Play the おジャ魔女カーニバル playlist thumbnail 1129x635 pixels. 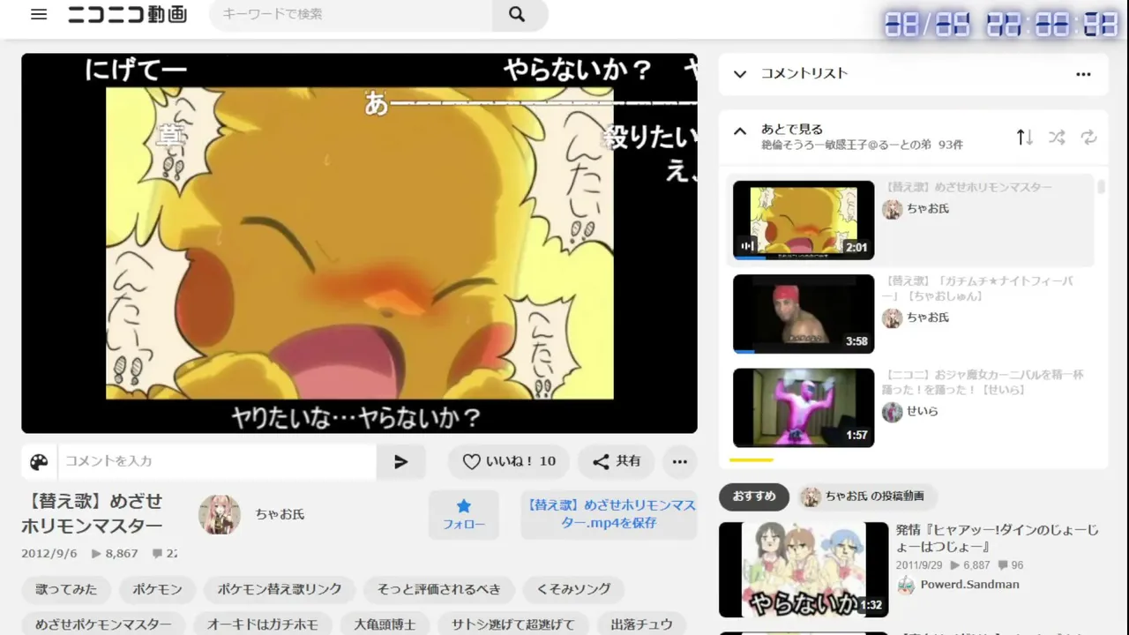(804, 407)
